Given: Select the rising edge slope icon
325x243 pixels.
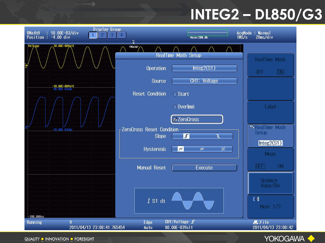Looking at the screenshot, I should 187,136.
